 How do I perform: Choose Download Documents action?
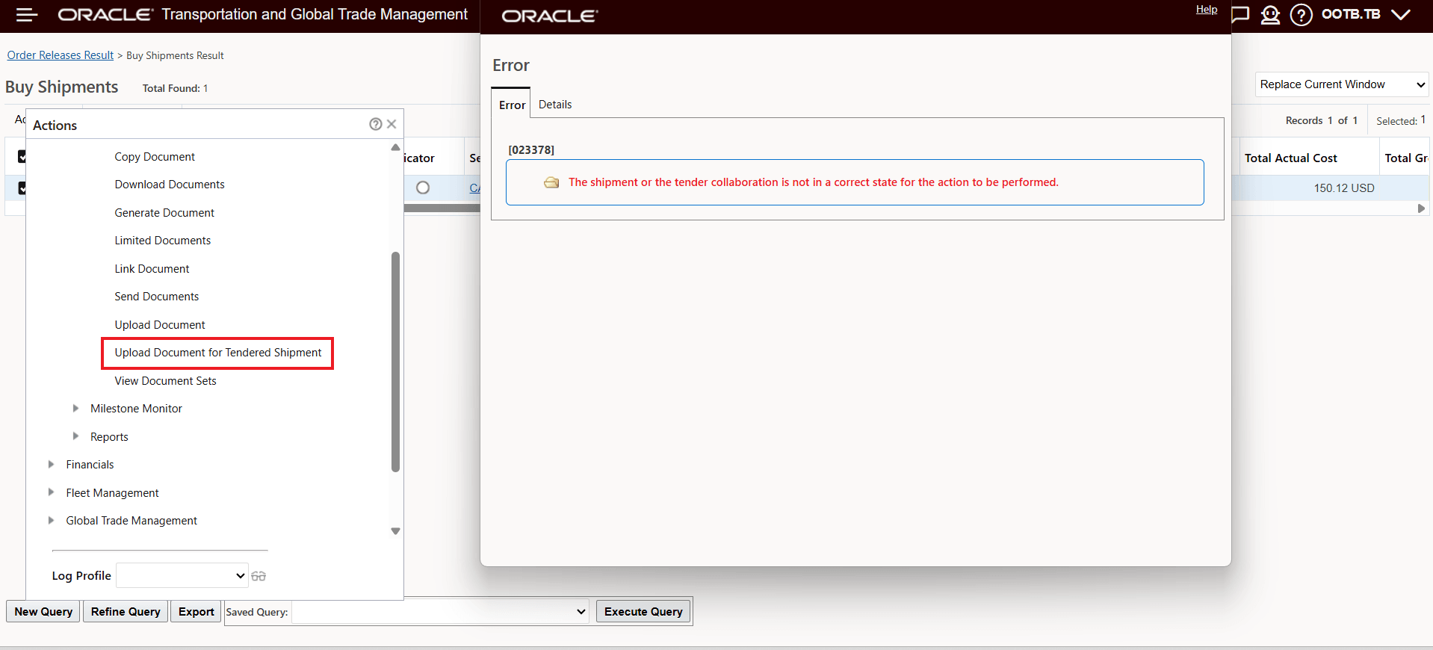pos(170,185)
